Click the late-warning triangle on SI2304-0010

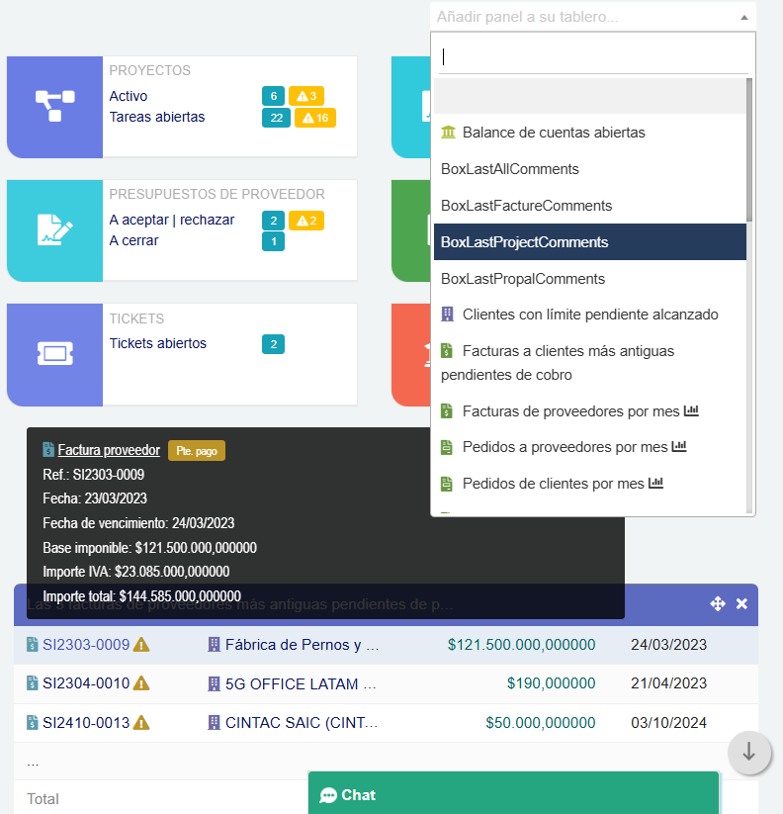coord(141,683)
